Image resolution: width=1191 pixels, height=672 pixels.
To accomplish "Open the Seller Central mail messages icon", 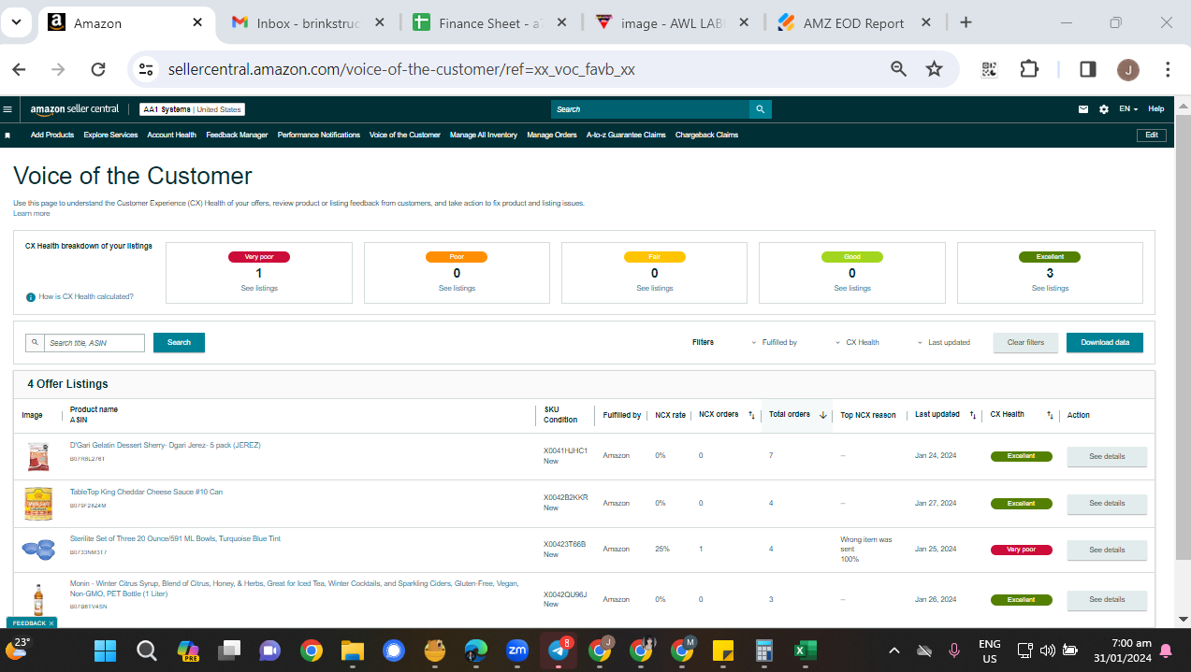I will [x=1083, y=109].
